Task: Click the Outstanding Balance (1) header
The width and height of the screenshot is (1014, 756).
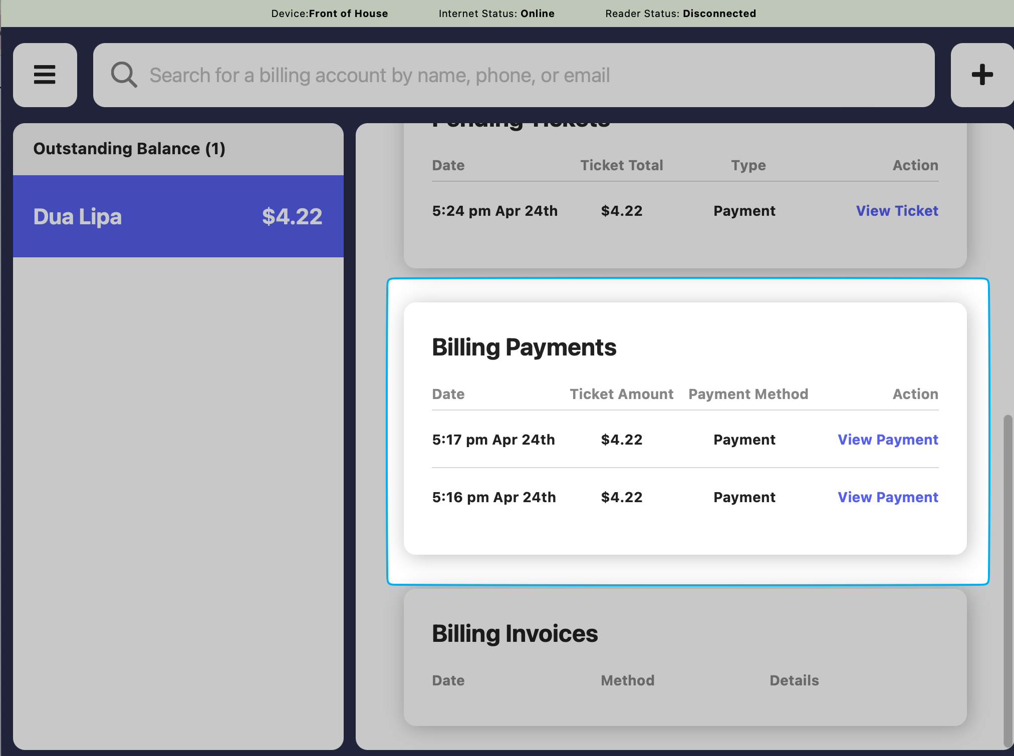Action: tap(129, 149)
